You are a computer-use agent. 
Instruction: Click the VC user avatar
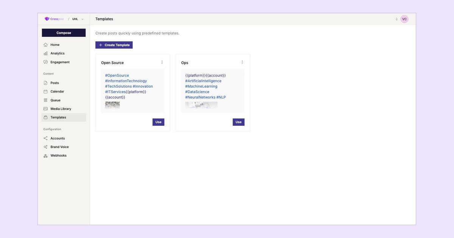click(x=404, y=19)
